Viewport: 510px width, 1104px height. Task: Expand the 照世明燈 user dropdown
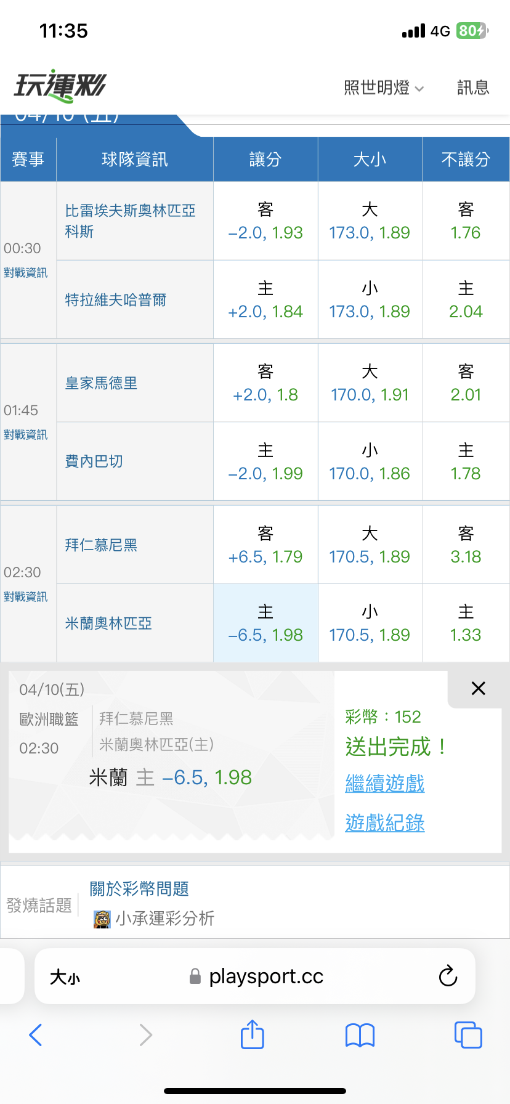[384, 88]
